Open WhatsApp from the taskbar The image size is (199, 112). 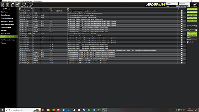pyautogui.click(x=89, y=110)
